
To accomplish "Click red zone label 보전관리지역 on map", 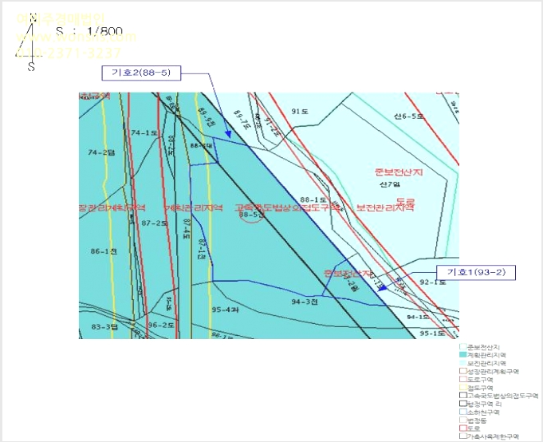I will pyautogui.click(x=385, y=207).
